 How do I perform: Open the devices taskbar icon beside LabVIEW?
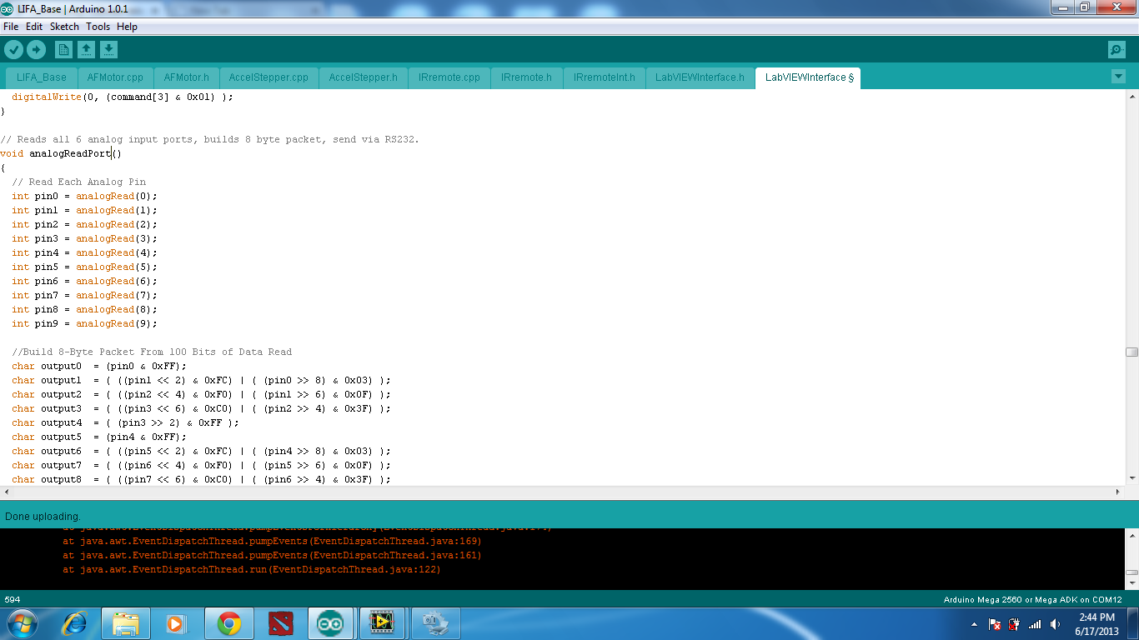pos(435,623)
